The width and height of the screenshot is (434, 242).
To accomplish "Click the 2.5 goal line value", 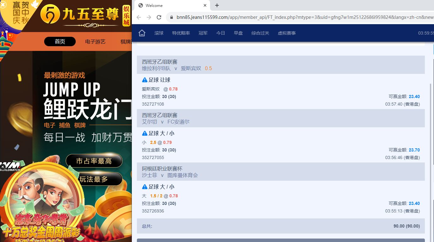I will pos(153,142).
